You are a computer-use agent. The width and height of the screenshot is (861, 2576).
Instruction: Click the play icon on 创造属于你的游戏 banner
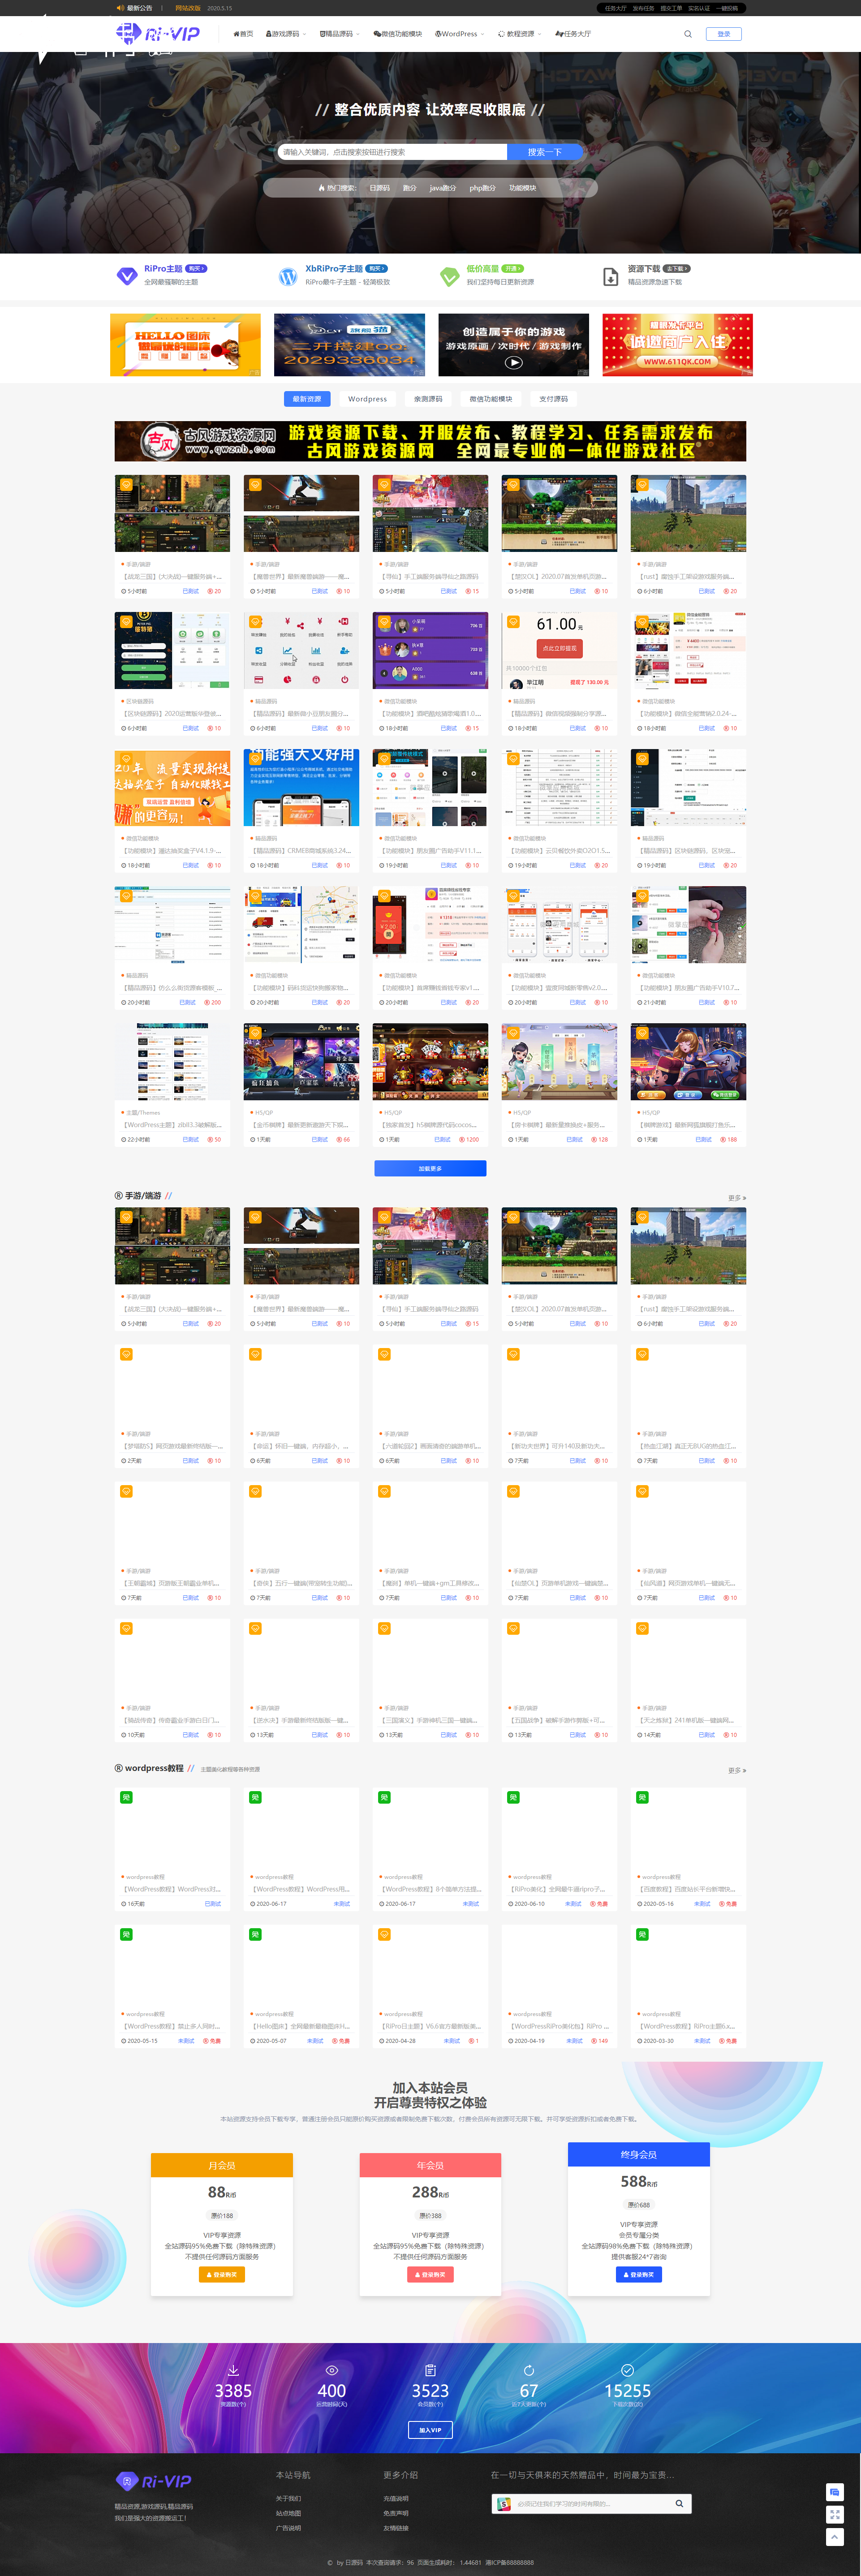coord(513,363)
